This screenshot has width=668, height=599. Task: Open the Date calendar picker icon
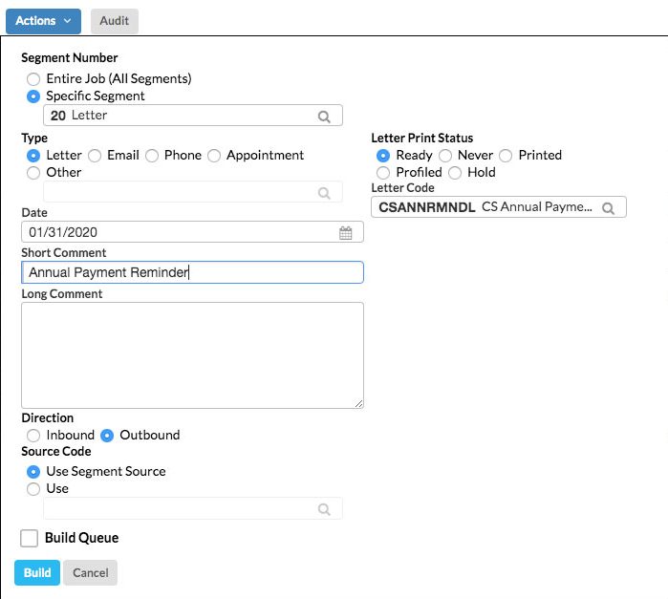(346, 232)
